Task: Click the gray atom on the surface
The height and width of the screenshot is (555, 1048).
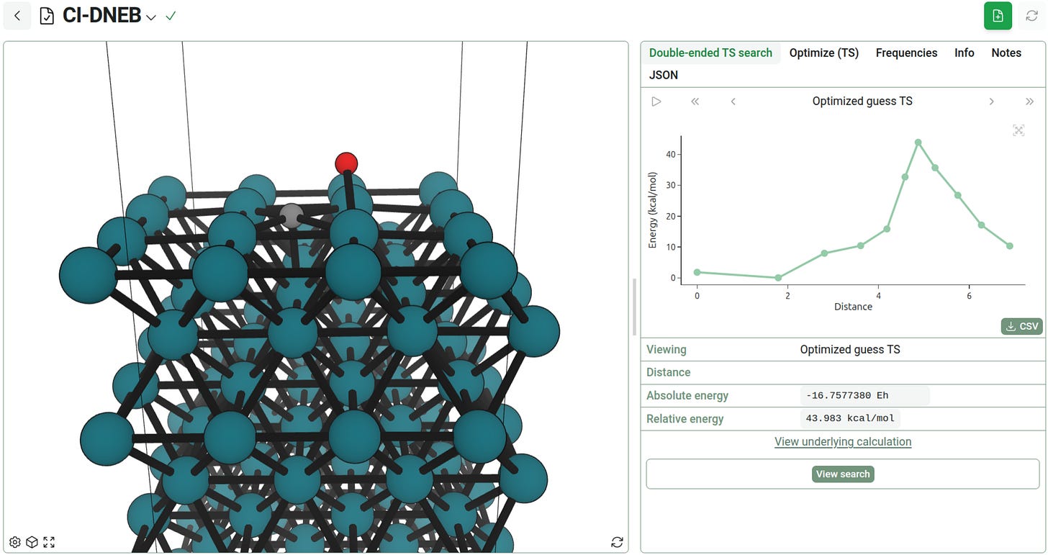Action: point(292,215)
